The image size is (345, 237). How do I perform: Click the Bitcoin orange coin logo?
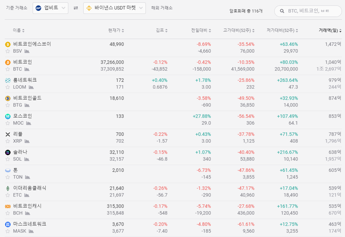pyautogui.click(x=8, y=62)
